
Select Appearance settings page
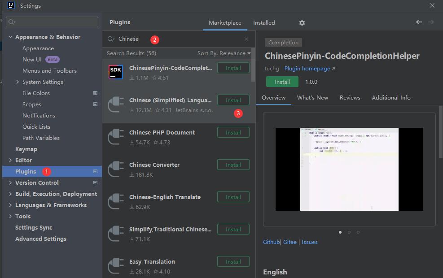tap(38, 48)
